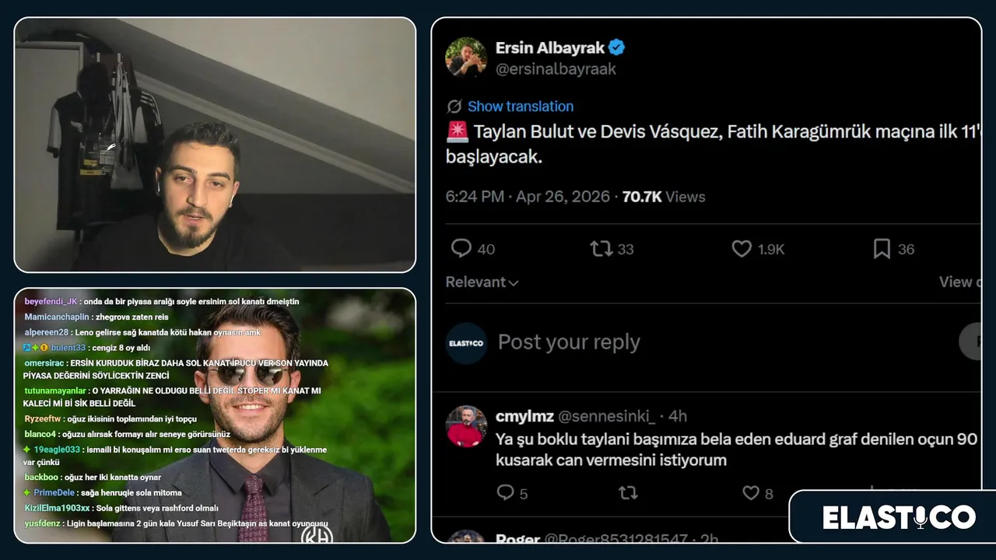This screenshot has height=560, width=996.
Task: Open the Relevant sort dropdown
Action: tap(482, 282)
